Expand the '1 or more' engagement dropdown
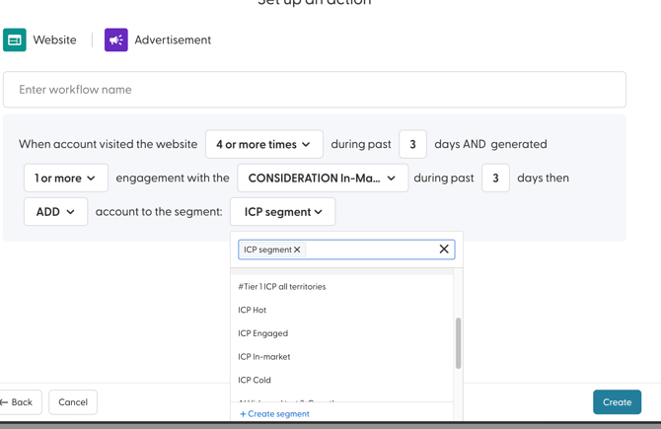This screenshot has width=661, height=429. [x=65, y=179]
